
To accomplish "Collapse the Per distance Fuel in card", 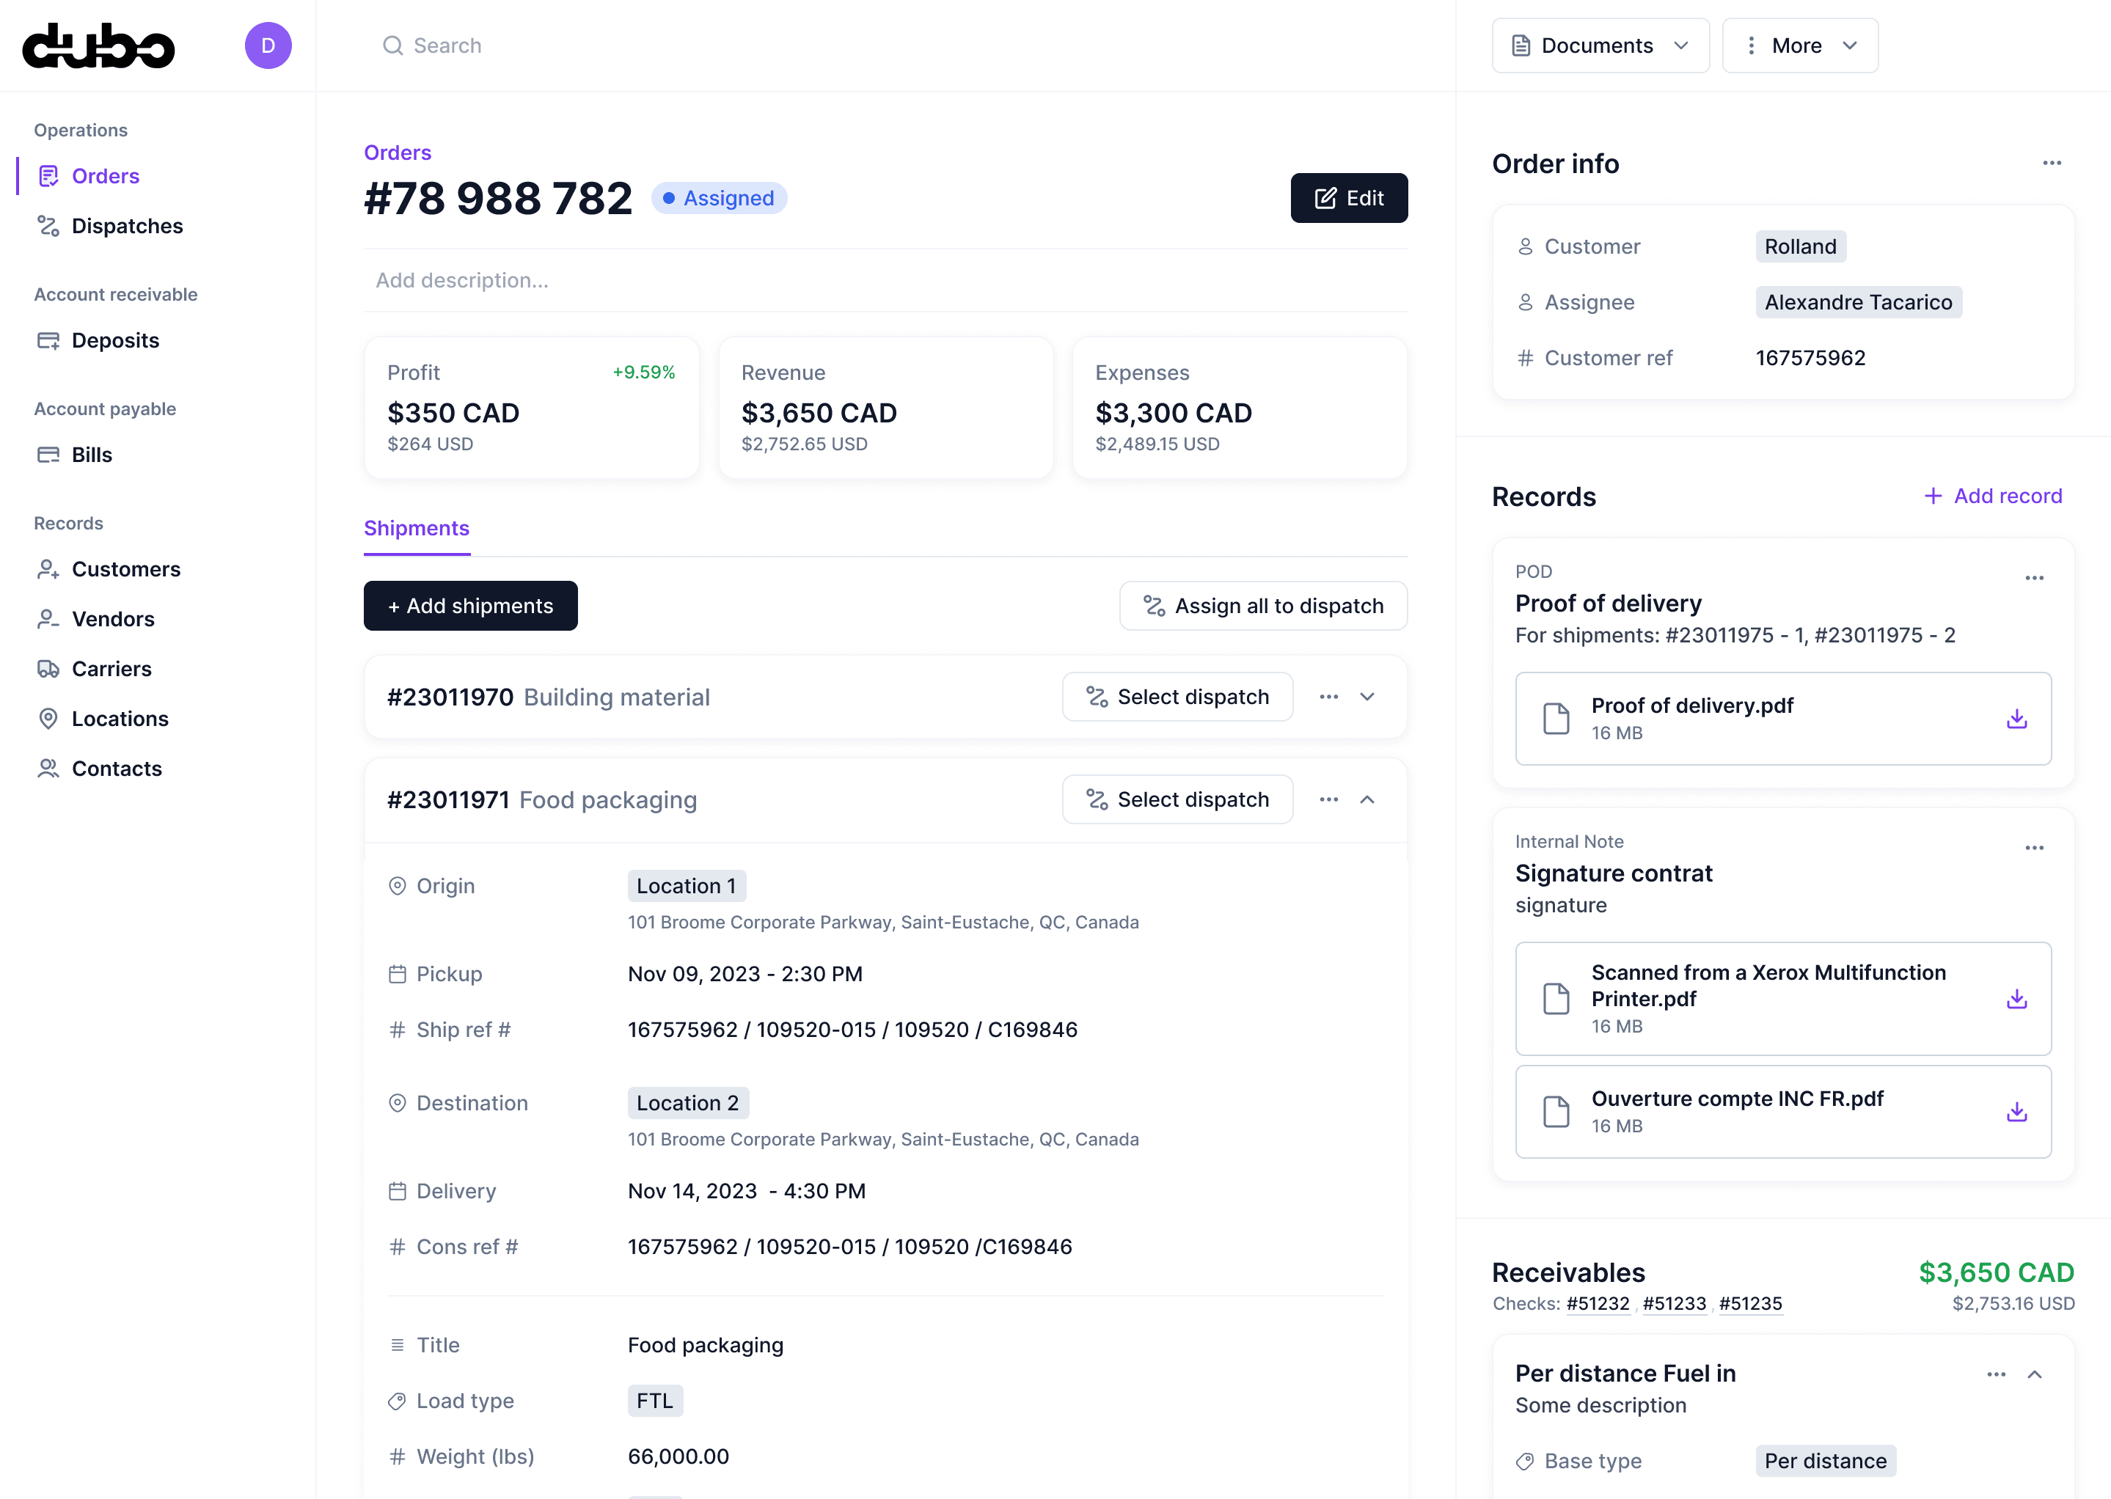I will [x=2035, y=1374].
